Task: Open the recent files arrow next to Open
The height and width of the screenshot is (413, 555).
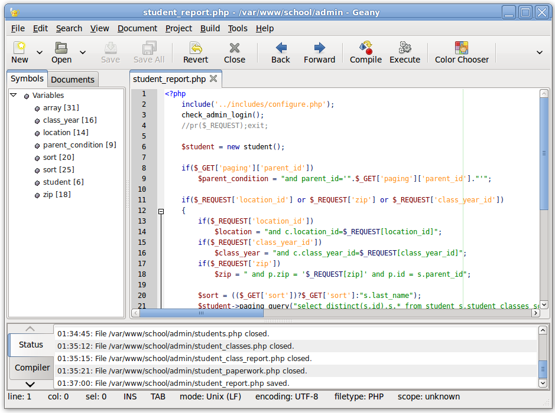Action: click(x=83, y=53)
